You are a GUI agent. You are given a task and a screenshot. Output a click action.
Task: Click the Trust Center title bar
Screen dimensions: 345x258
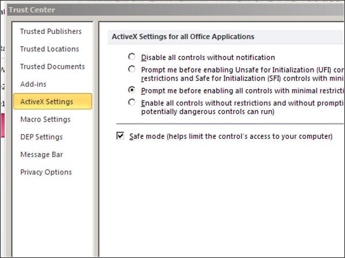coord(176,10)
